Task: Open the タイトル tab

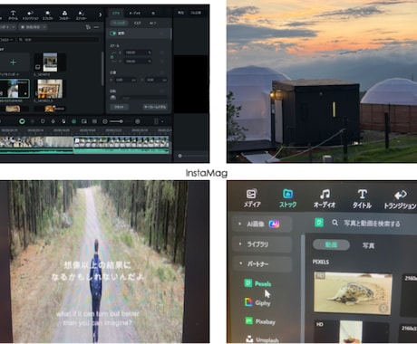Action: click(x=362, y=199)
